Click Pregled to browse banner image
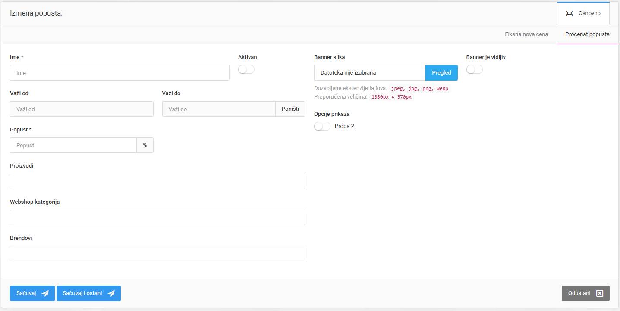This screenshot has width=620, height=311. point(441,73)
